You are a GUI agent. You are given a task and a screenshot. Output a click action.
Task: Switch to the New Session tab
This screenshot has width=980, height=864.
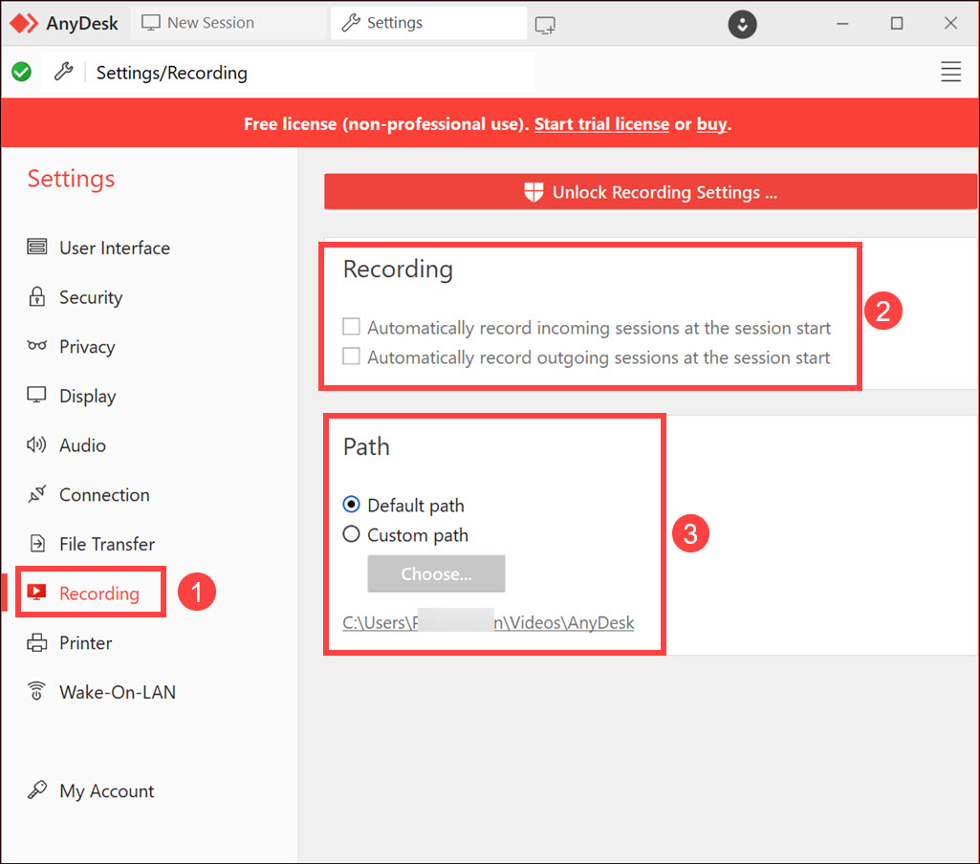pyautogui.click(x=199, y=23)
